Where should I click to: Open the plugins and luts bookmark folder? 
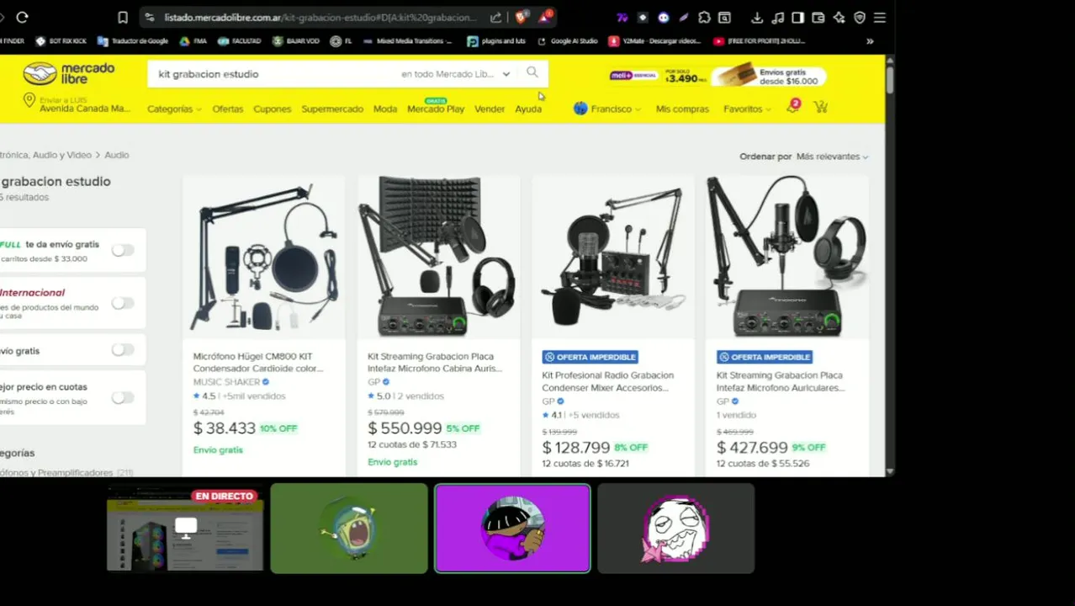tap(496, 40)
